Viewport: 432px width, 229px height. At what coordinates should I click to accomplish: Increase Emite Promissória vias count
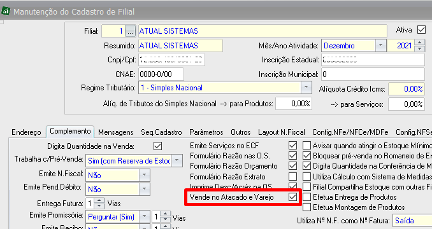[x=166, y=214]
